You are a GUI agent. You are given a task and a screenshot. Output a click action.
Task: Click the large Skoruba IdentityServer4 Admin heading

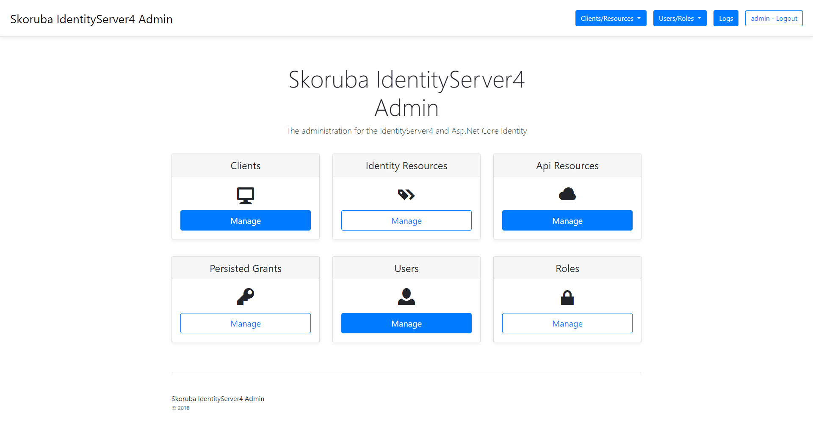pos(406,93)
